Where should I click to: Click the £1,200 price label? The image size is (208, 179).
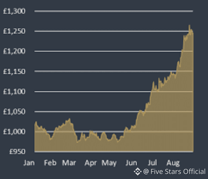(14, 51)
